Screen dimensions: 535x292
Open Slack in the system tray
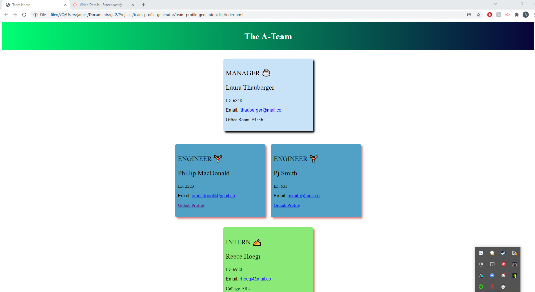click(x=481, y=275)
